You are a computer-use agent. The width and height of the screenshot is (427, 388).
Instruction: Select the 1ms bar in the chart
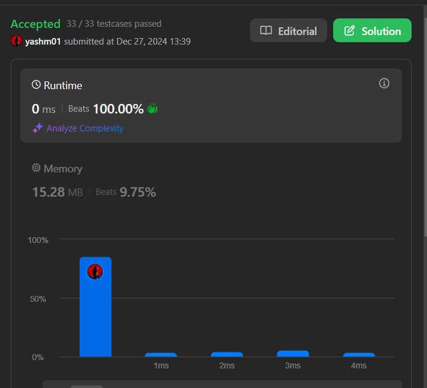(161, 355)
